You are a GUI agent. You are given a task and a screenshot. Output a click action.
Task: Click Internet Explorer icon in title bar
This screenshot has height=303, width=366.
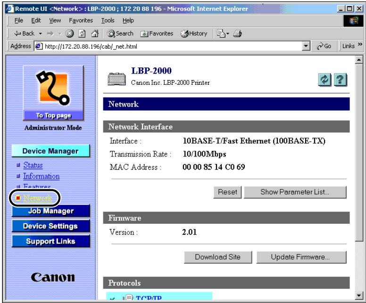pos(10,9)
